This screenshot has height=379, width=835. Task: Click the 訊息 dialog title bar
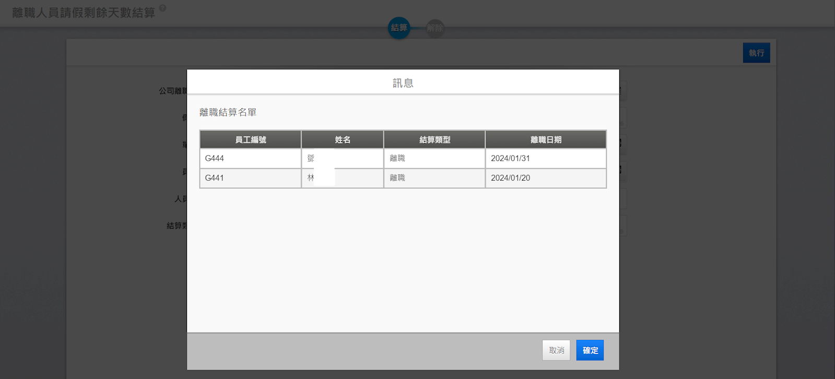(403, 83)
